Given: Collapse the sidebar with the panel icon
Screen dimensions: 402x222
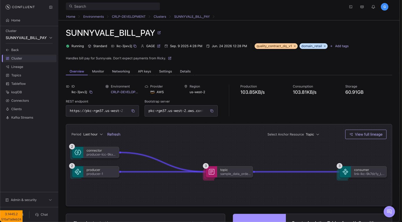Looking at the screenshot, I should click(51, 7).
